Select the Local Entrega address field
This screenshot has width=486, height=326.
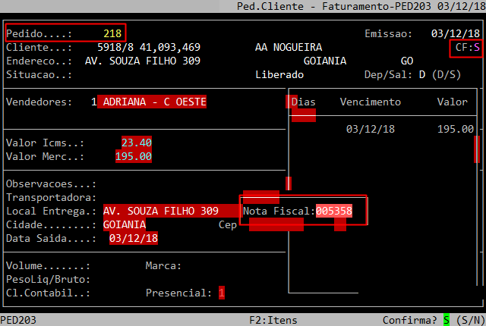161,211
